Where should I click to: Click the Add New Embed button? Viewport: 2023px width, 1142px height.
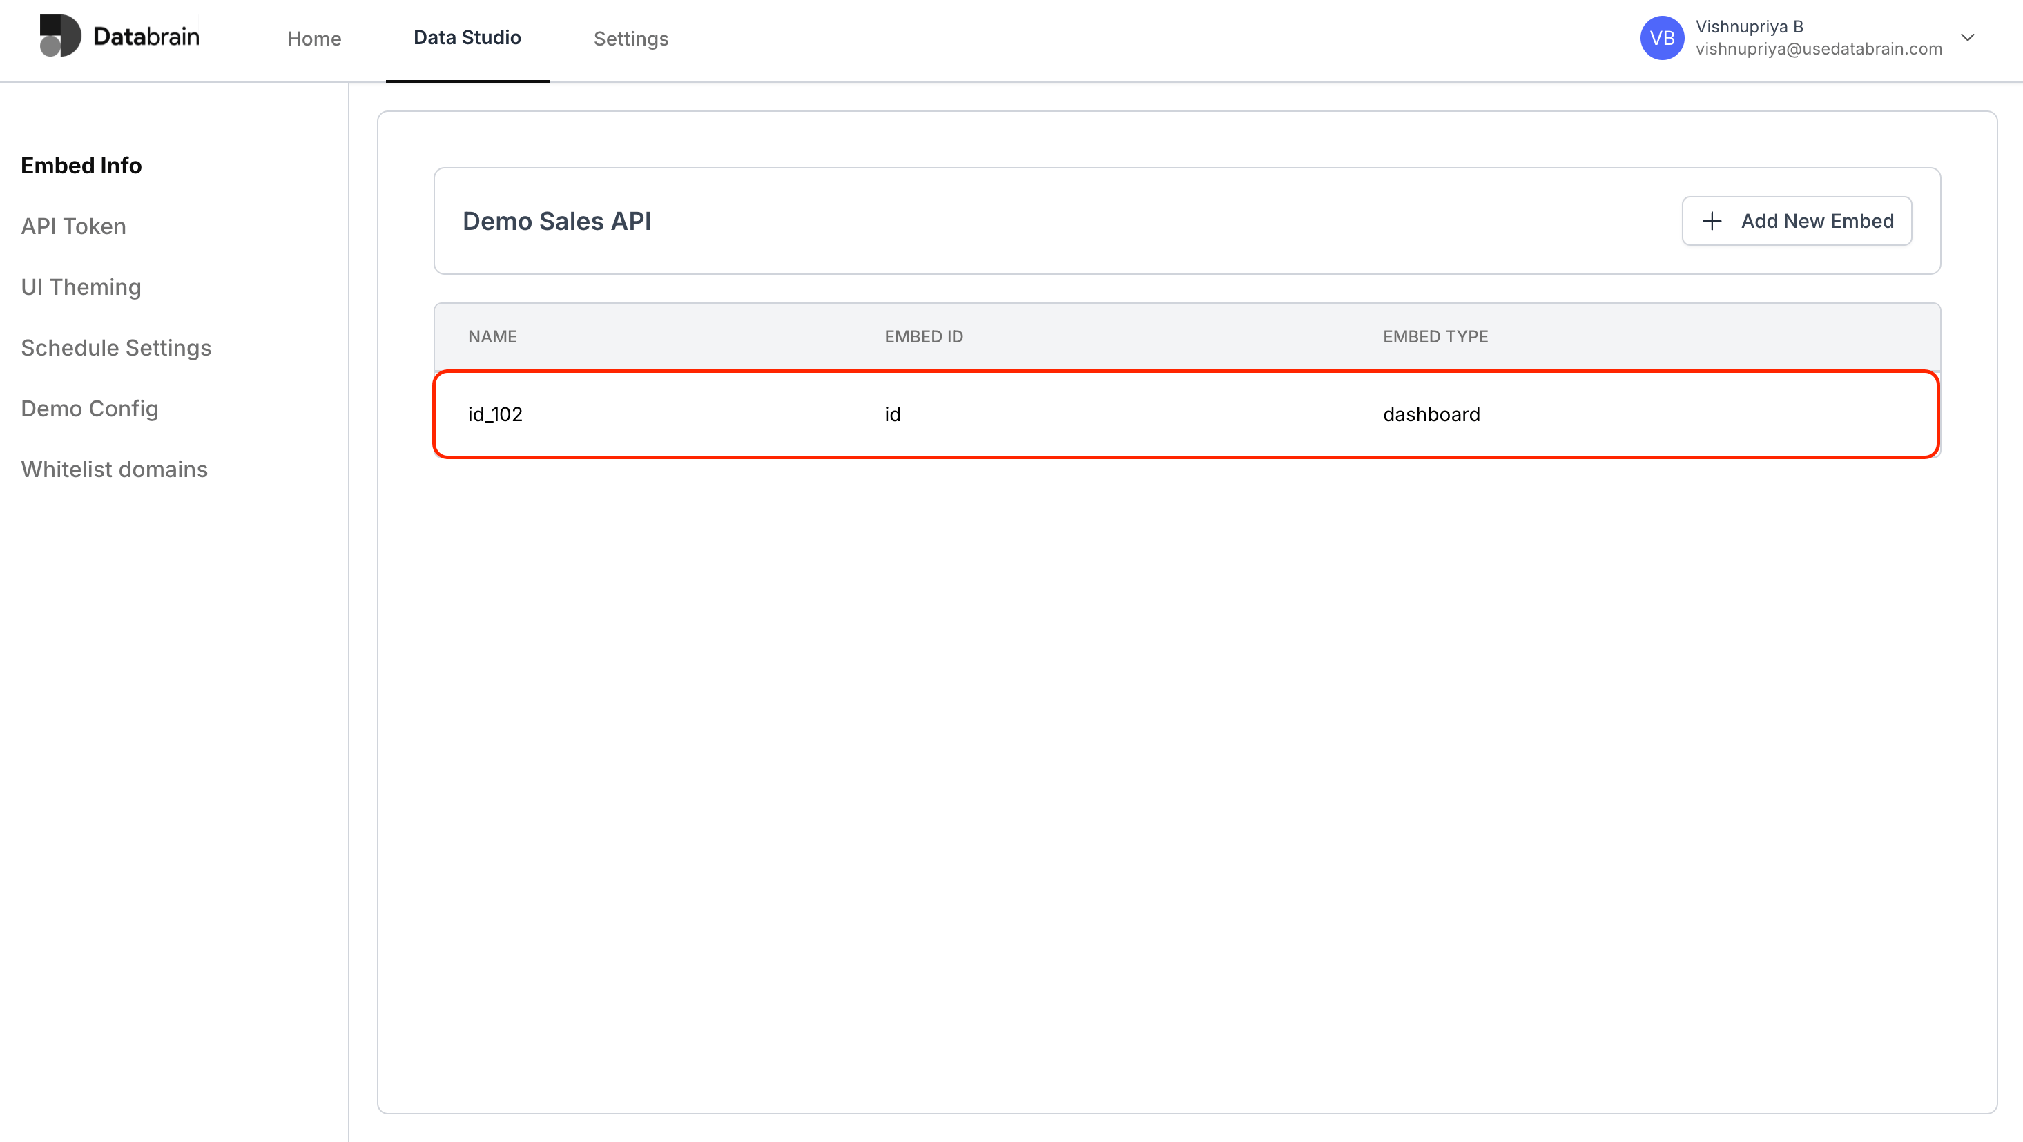click(x=1797, y=221)
